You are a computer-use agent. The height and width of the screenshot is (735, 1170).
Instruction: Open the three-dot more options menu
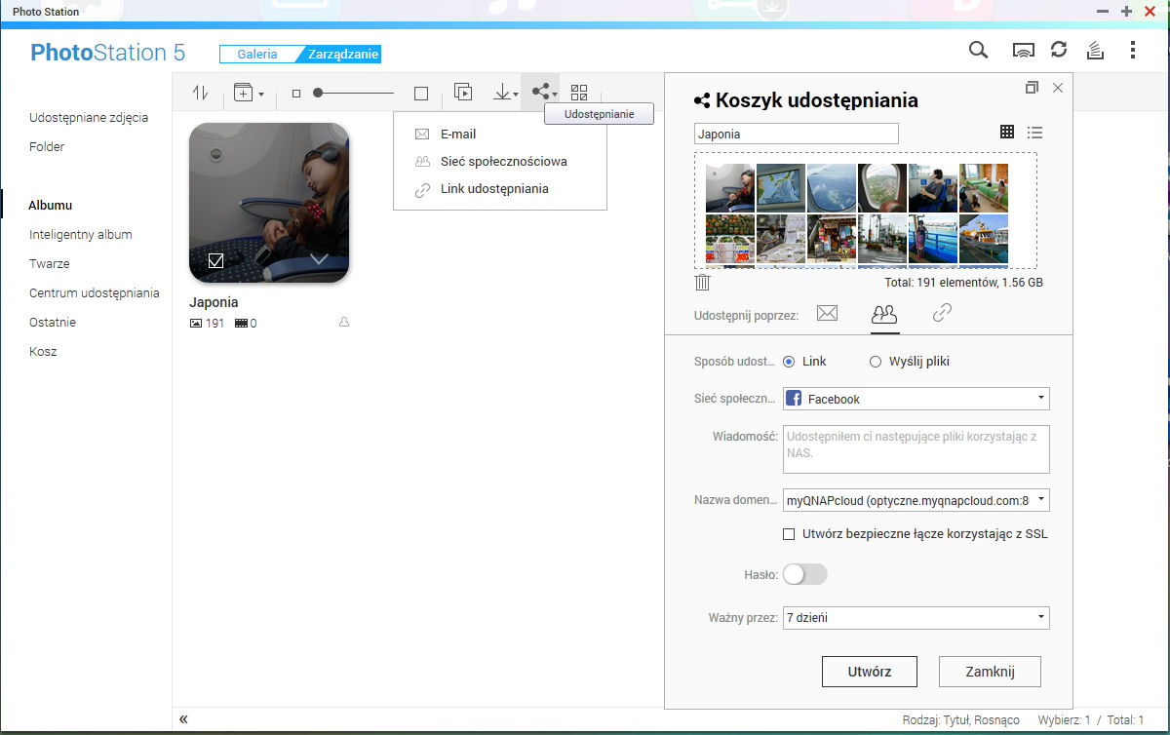[1132, 51]
